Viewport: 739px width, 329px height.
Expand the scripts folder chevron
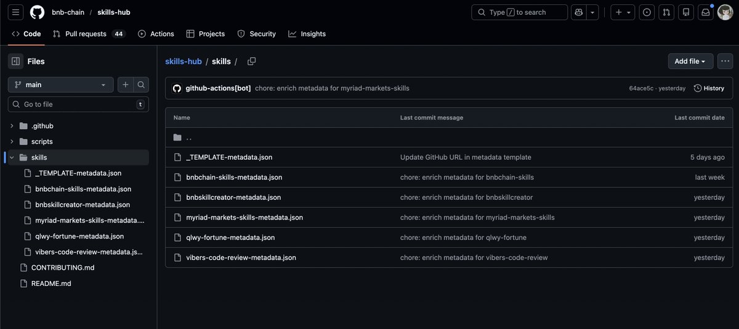pos(12,141)
